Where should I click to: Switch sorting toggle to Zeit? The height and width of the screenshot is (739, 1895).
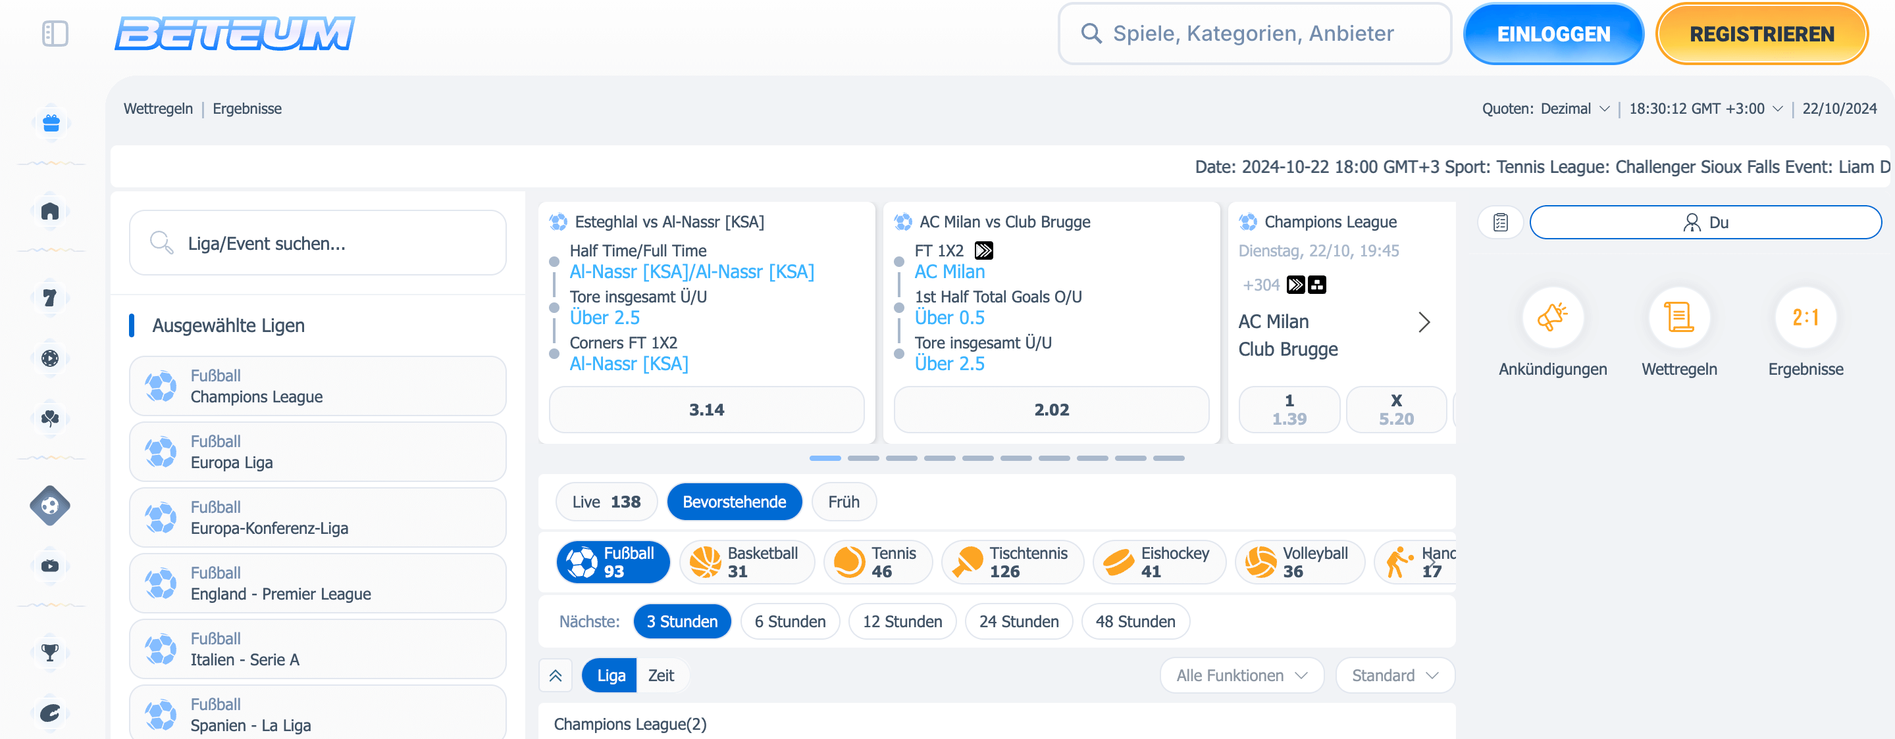(x=661, y=675)
